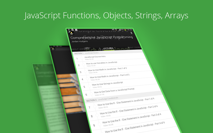Open How to use Variables in JavaScript lecture
The image size is (213, 133).
pyautogui.click(x=112, y=64)
